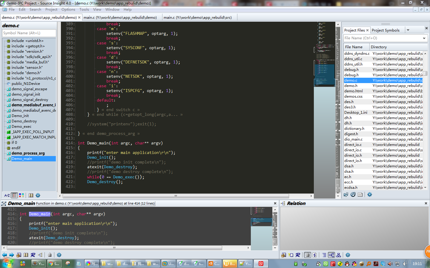Close the Relation panel

pyautogui.click(x=426, y=203)
